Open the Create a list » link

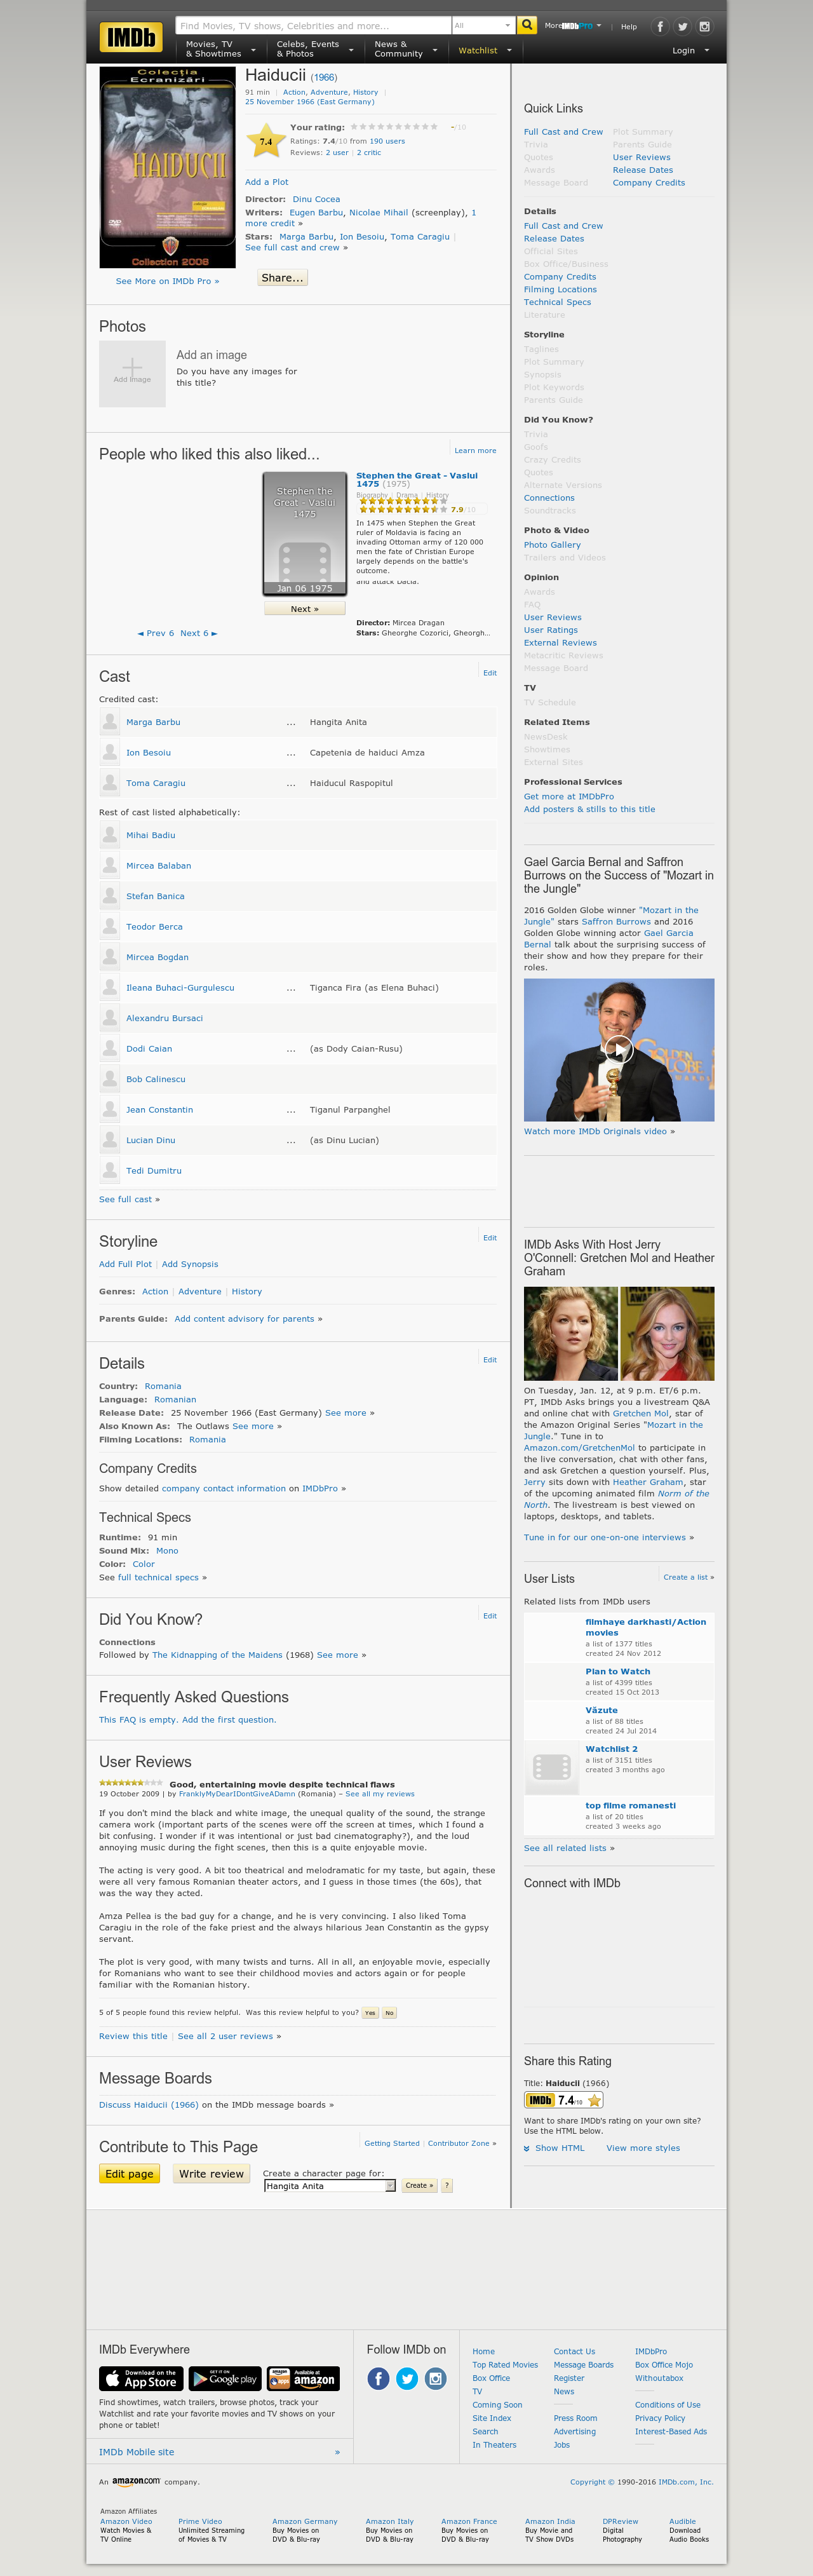[x=689, y=1577]
